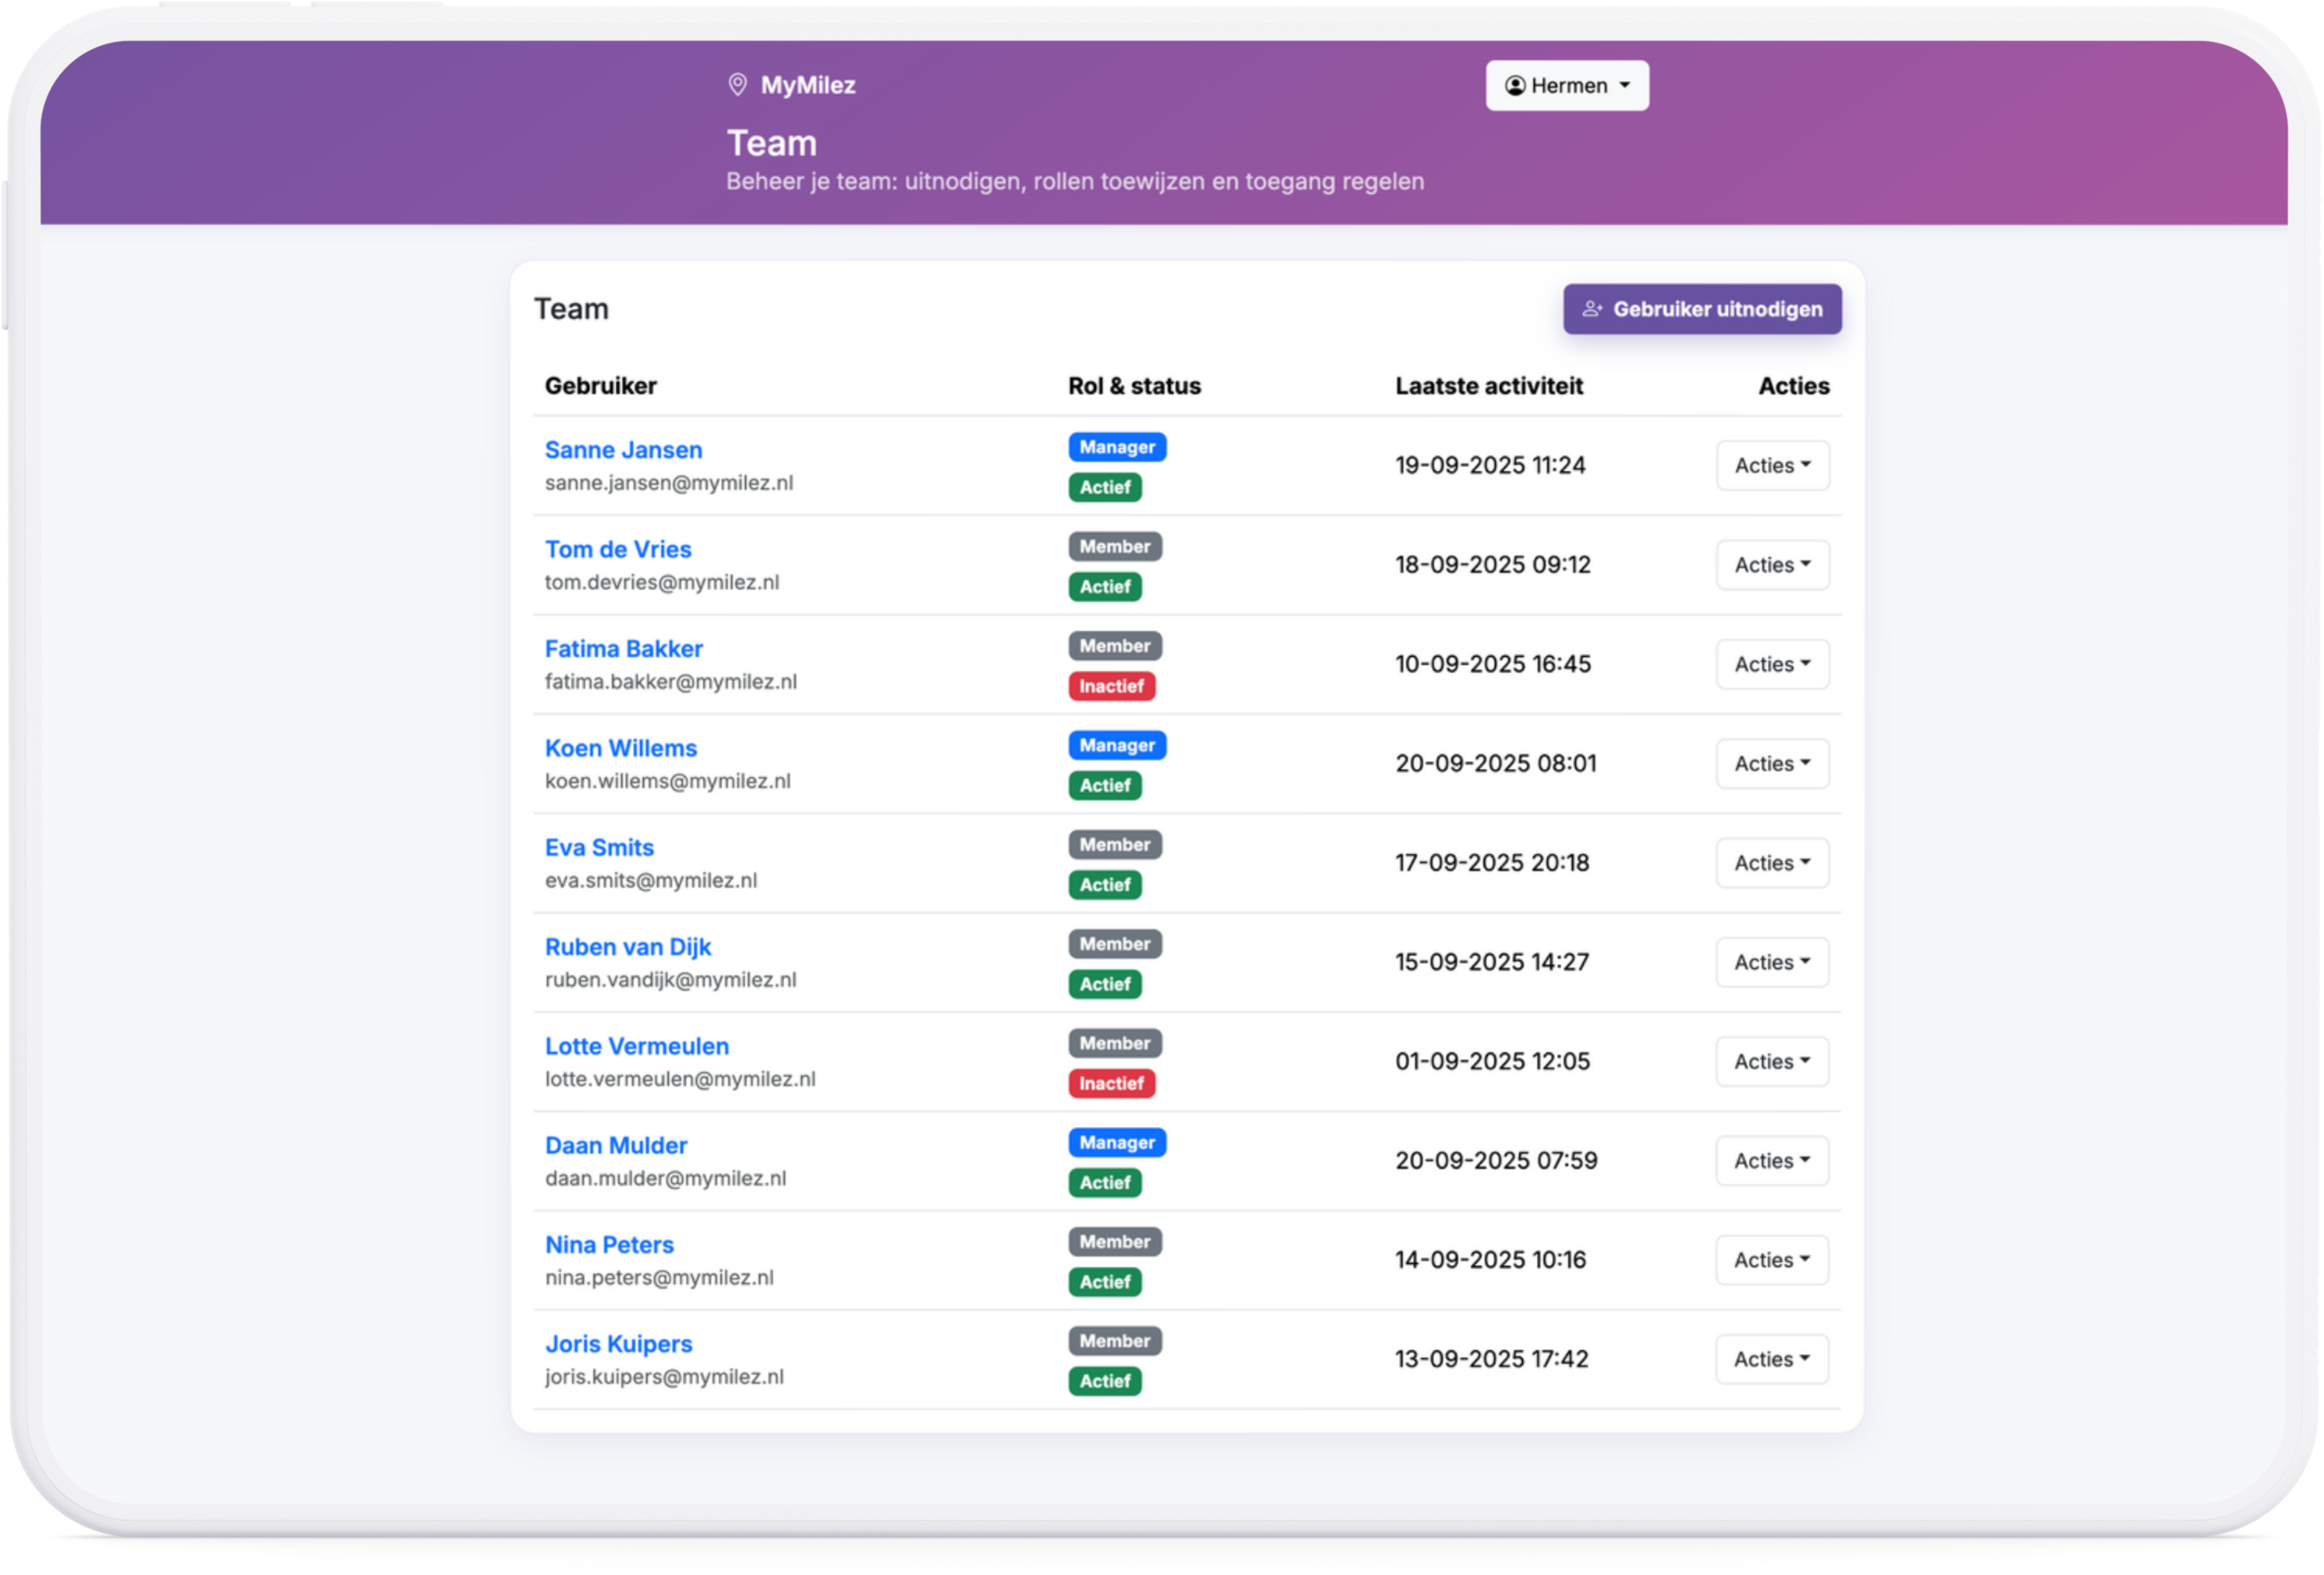Open Acties dropdown for Lotte Vermeulen
Viewport: 2324px width, 1575px height.
[x=1772, y=1062]
